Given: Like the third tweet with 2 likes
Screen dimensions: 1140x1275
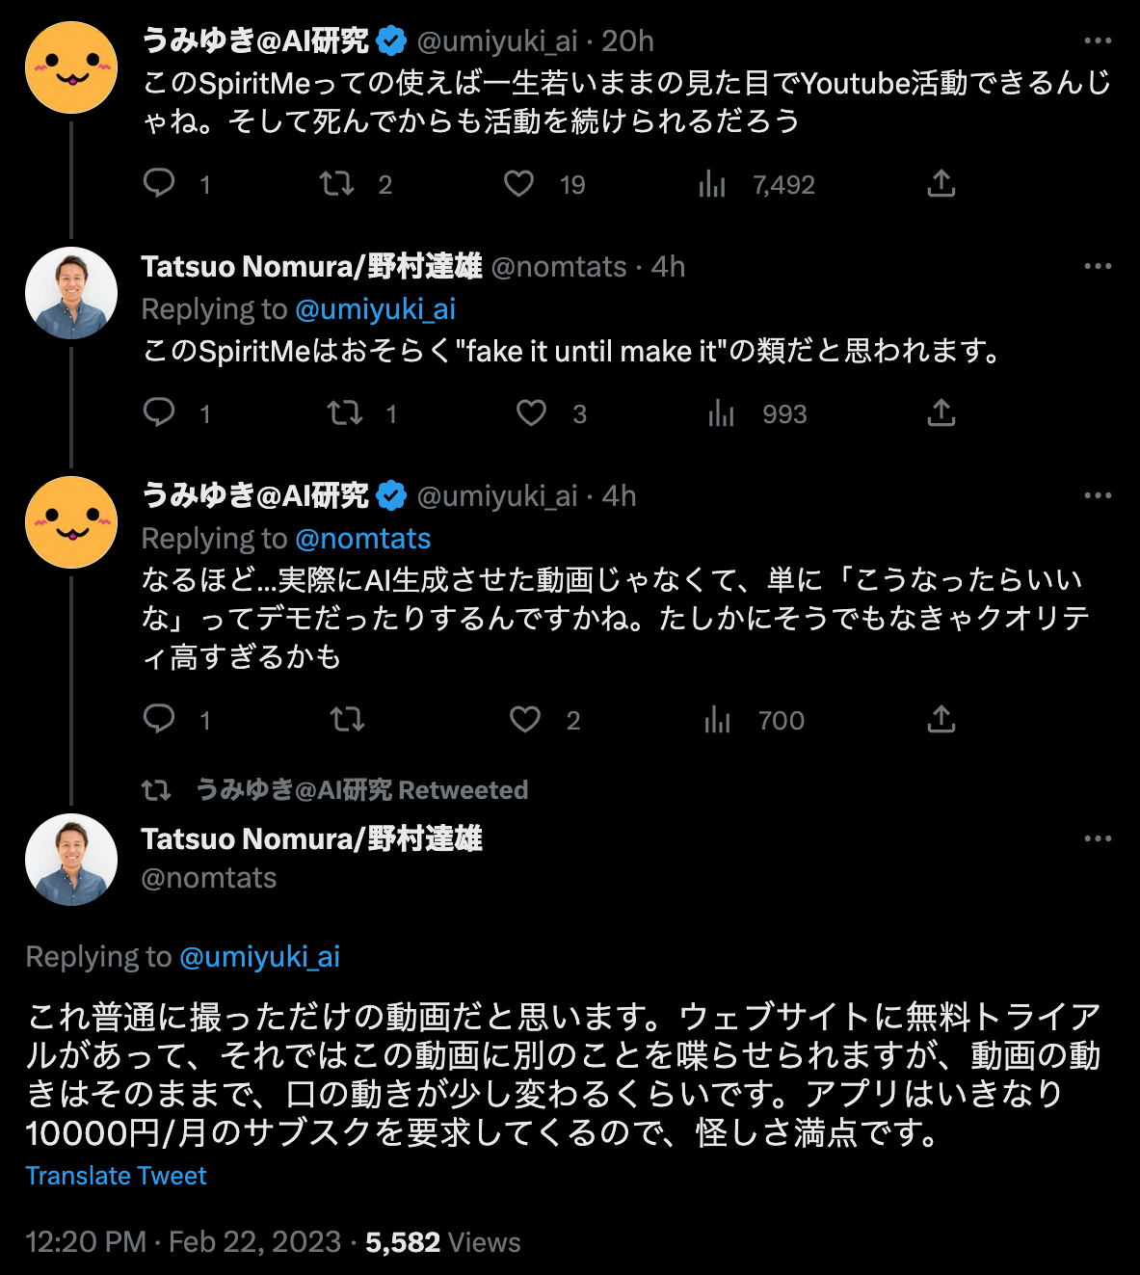Looking at the screenshot, I should coord(525,720).
